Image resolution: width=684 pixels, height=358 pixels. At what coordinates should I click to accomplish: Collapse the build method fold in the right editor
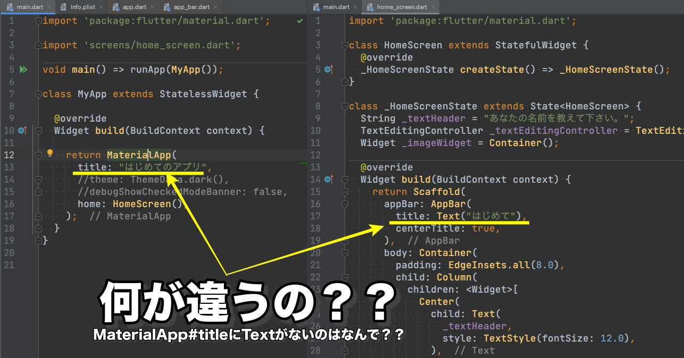pyautogui.click(x=345, y=179)
